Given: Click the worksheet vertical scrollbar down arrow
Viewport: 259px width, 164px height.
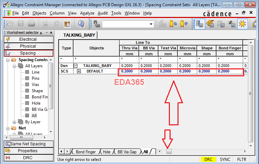Looking at the screenshot, I should 251,146.
